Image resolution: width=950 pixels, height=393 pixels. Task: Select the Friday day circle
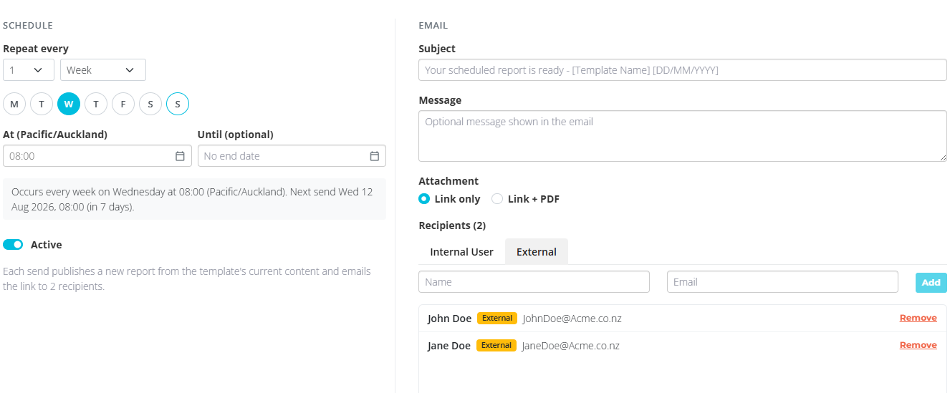[123, 104]
